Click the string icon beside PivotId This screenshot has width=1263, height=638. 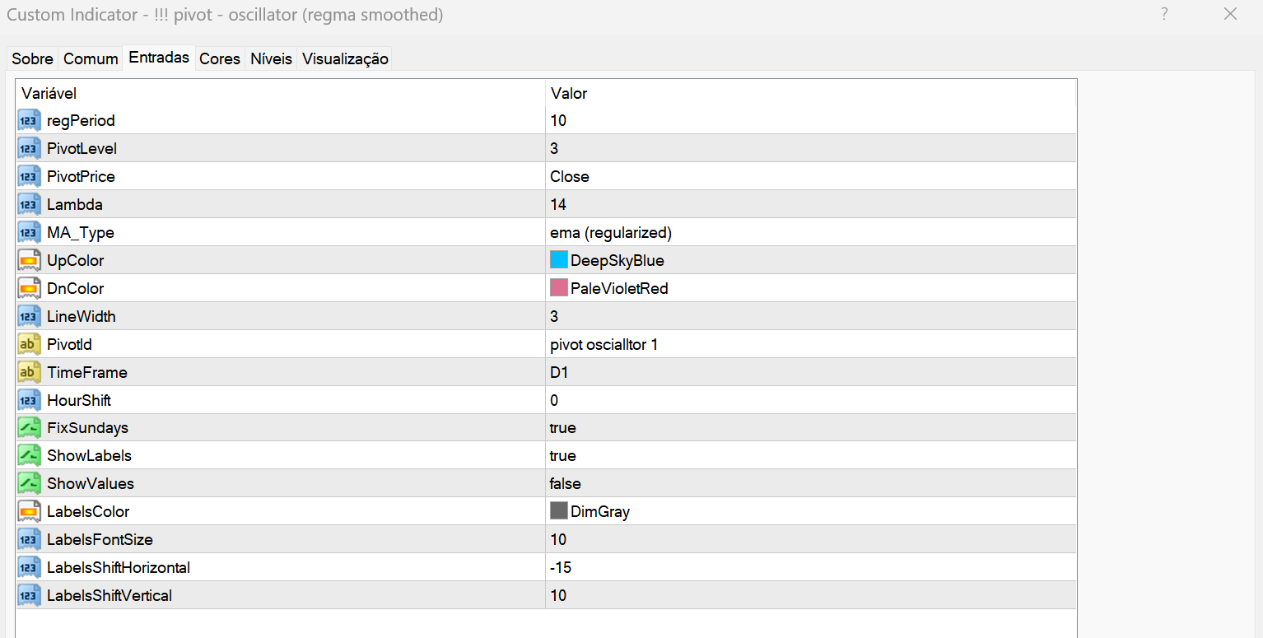coord(30,345)
